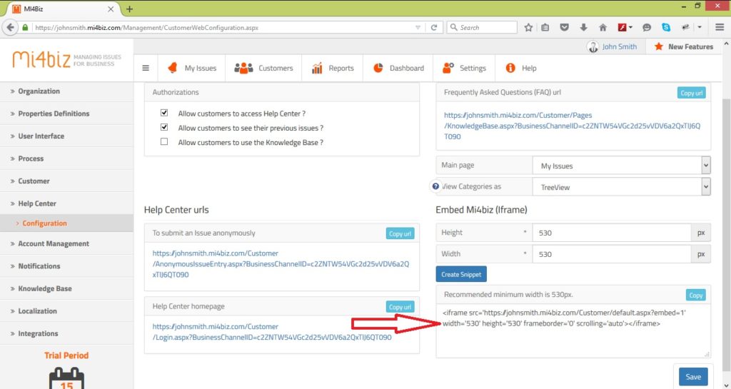Enable Allow customers to use Knowledge Base
731x389 pixels.
(x=164, y=142)
